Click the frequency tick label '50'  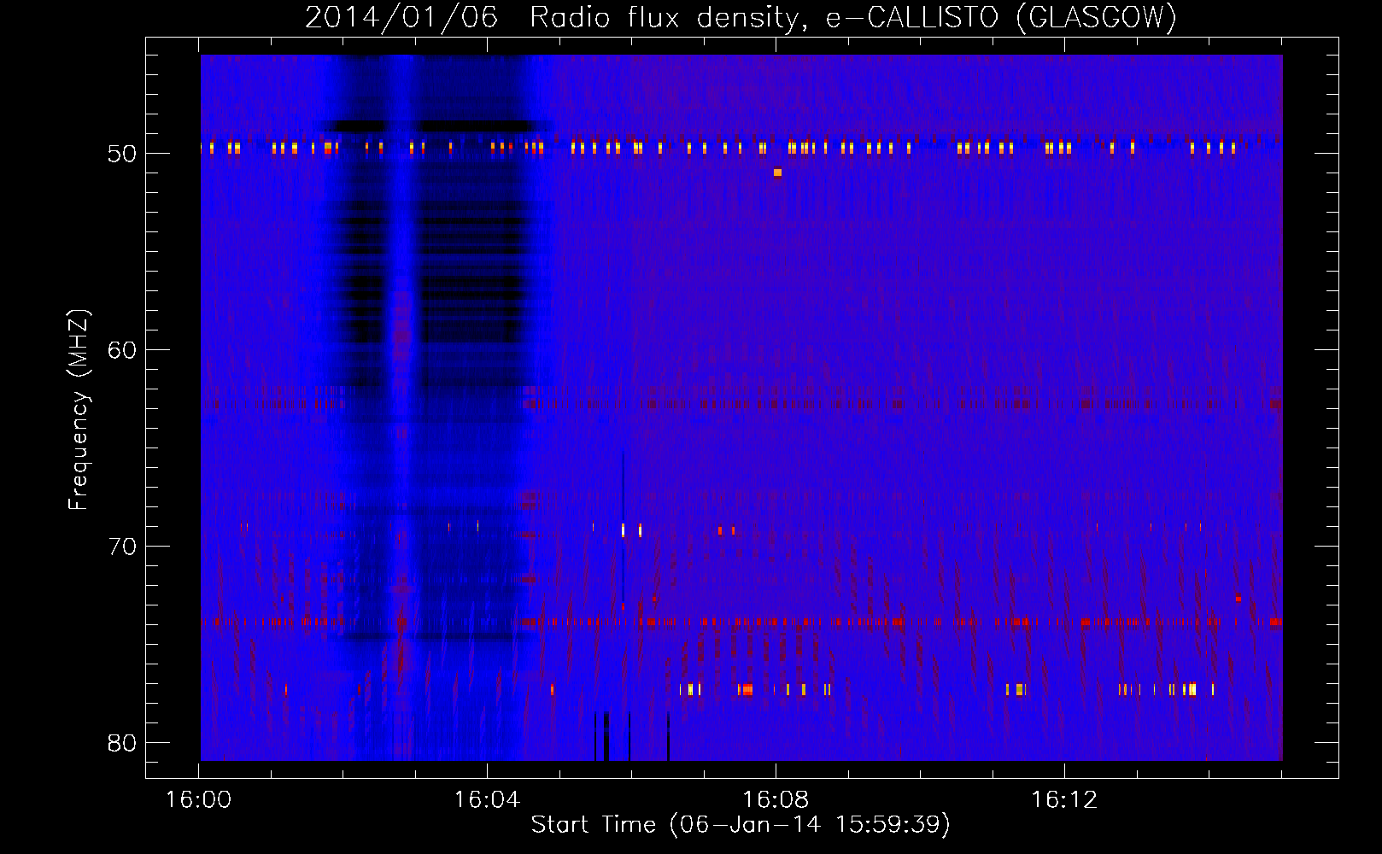click(x=122, y=155)
